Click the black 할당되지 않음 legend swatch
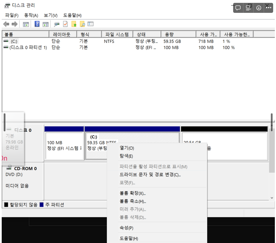Viewport: 276px width, 243px height. click(x=6, y=205)
